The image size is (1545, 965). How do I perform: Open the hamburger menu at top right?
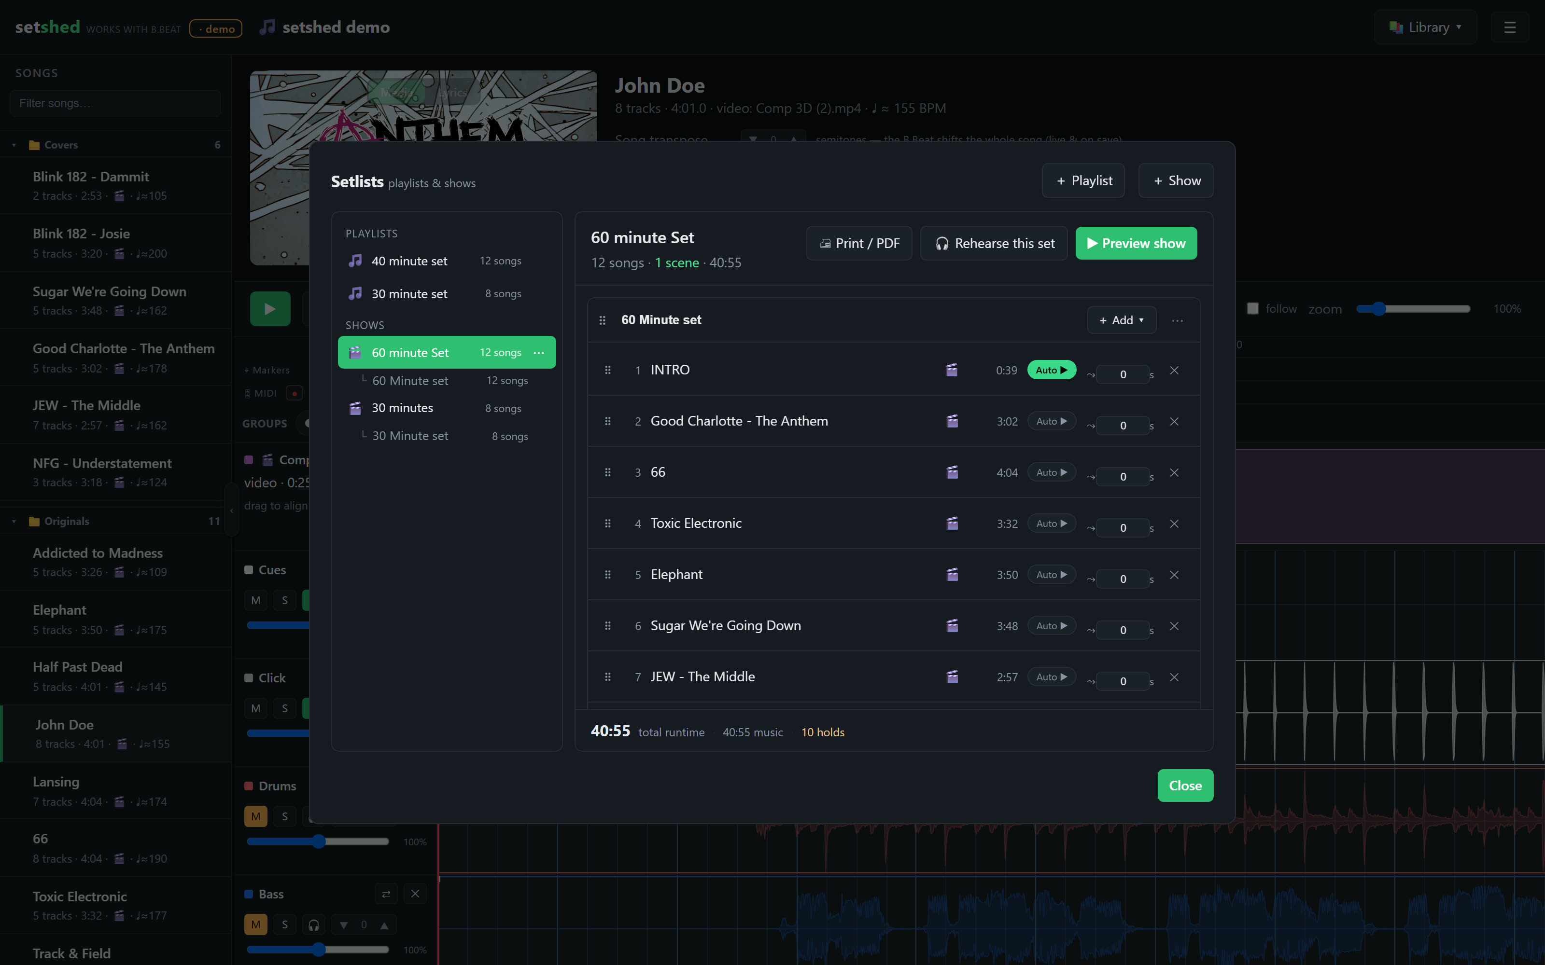click(1509, 28)
